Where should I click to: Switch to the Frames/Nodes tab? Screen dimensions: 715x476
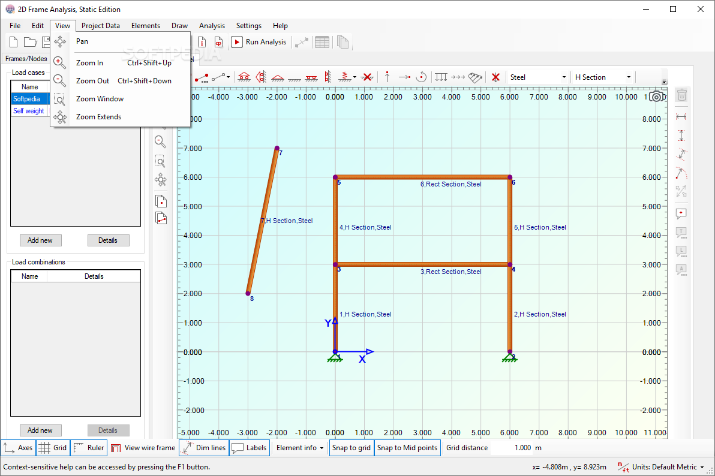[26, 59]
